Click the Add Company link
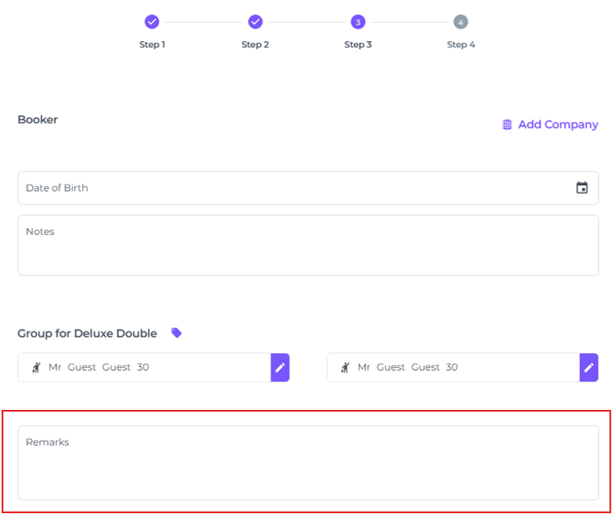 557,125
